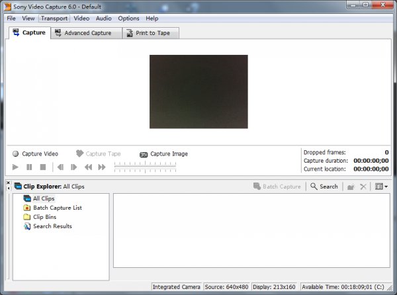The height and width of the screenshot is (295, 397).
Task: Click the Rewind button
Action: (x=88, y=167)
